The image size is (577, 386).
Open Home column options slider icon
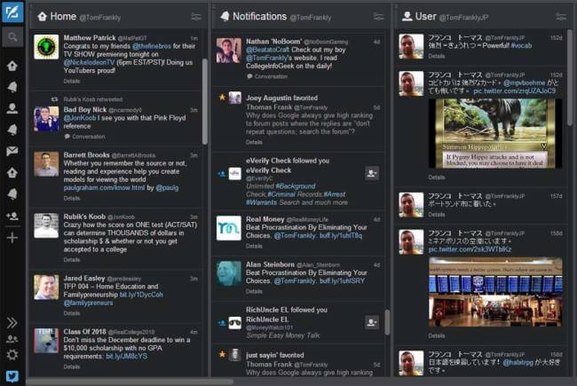click(196, 17)
